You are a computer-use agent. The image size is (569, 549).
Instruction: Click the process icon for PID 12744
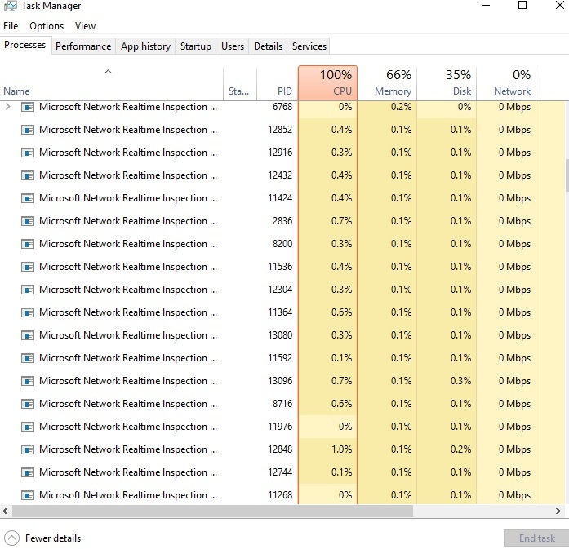(28, 472)
